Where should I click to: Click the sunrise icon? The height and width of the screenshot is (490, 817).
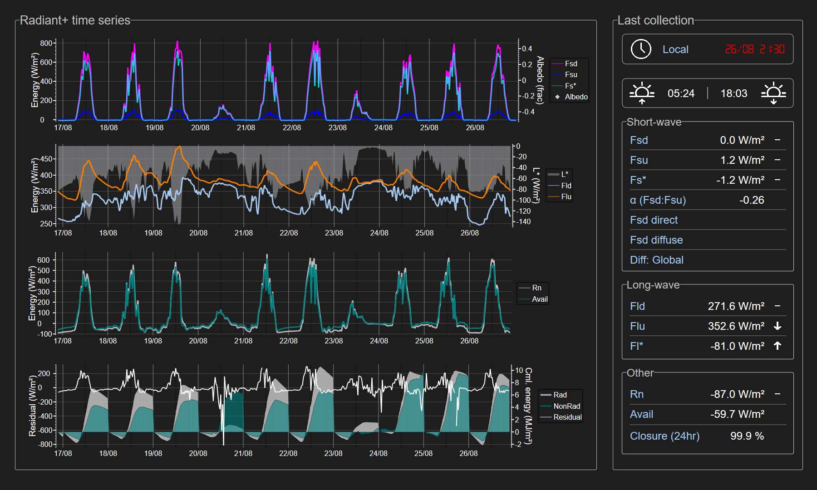pyautogui.click(x=642, y=93)
